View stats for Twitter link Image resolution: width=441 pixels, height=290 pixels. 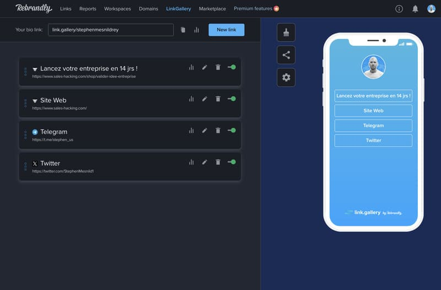(x=191, y=162)
